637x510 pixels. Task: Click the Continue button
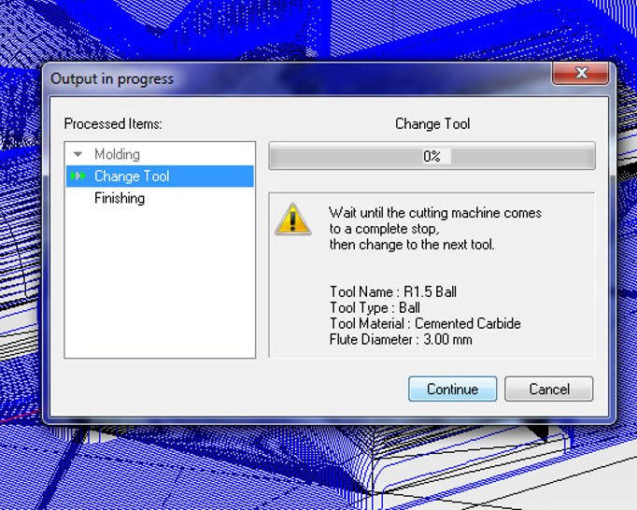[452, 389]
